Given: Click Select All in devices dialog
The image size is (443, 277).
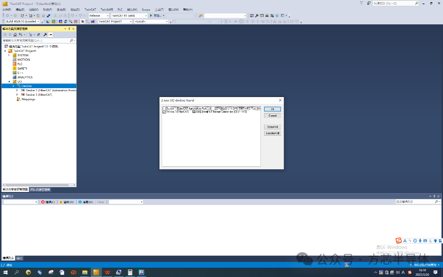Looking at the screenshot, I should click(272, 127).
